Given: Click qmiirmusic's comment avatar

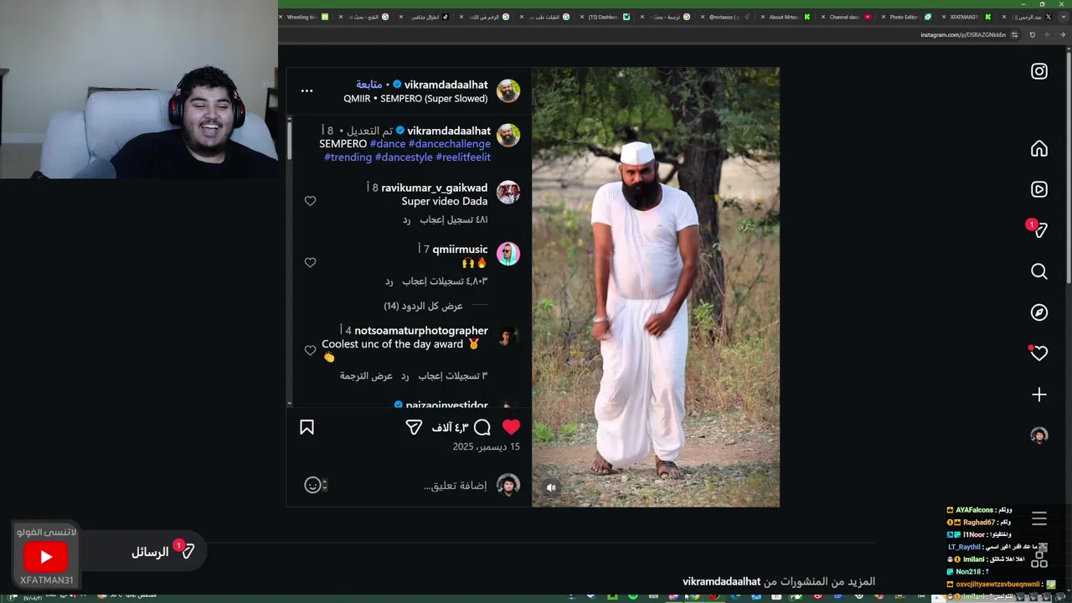Looking at the screenshot, I should click(x=508, y=254).
